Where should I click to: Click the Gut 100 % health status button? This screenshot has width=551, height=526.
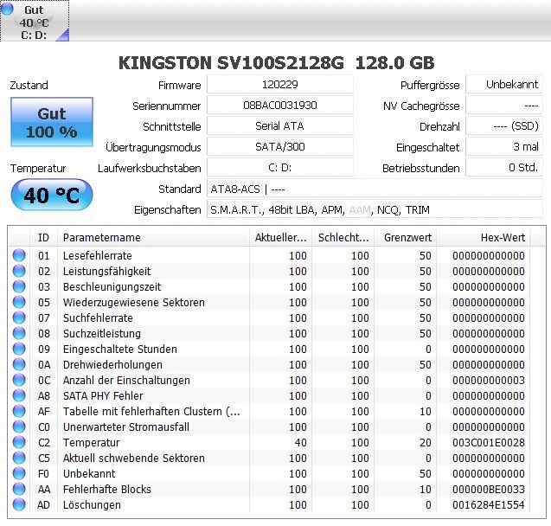coord(52,122)
